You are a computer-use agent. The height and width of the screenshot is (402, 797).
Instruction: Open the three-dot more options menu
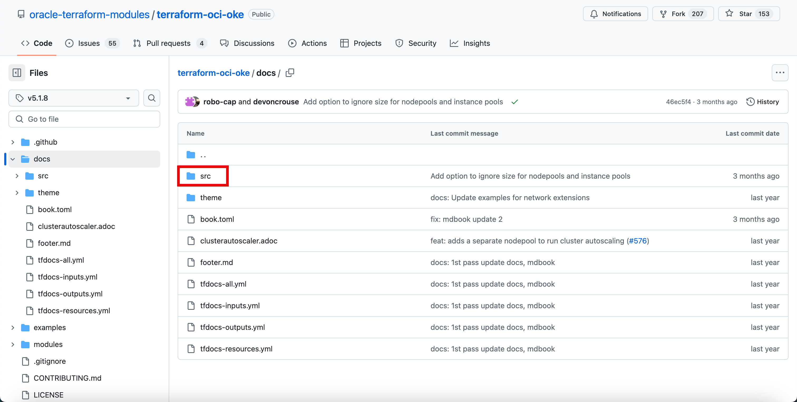[x=780, y=73]
